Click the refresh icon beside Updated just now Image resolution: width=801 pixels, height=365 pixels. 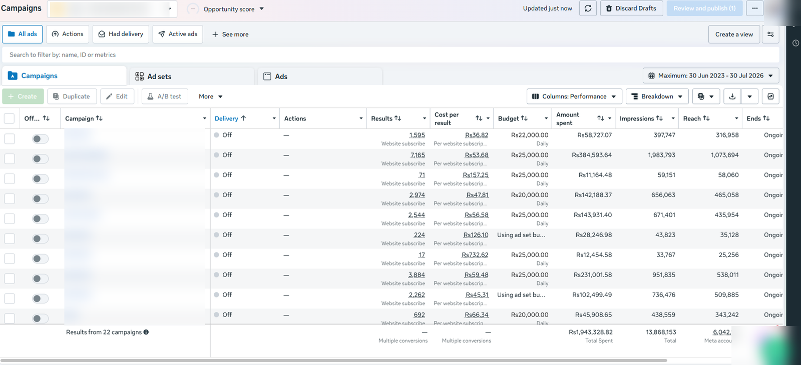tap(588, 8)
